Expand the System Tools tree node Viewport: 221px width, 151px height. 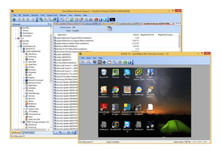click(24, 109)
